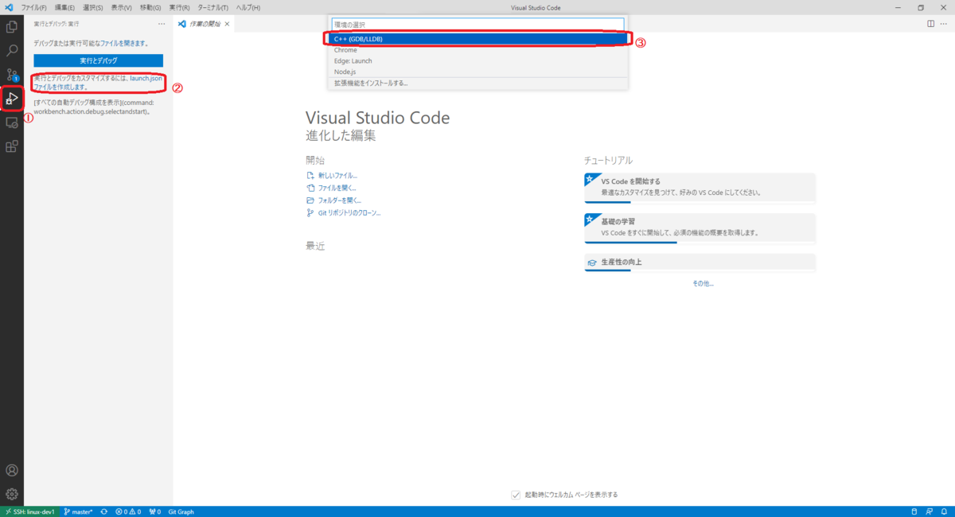This screenshot has height=517, width=955.
Task: Open the ファイル(F) menu
Action: click(33, 7)
